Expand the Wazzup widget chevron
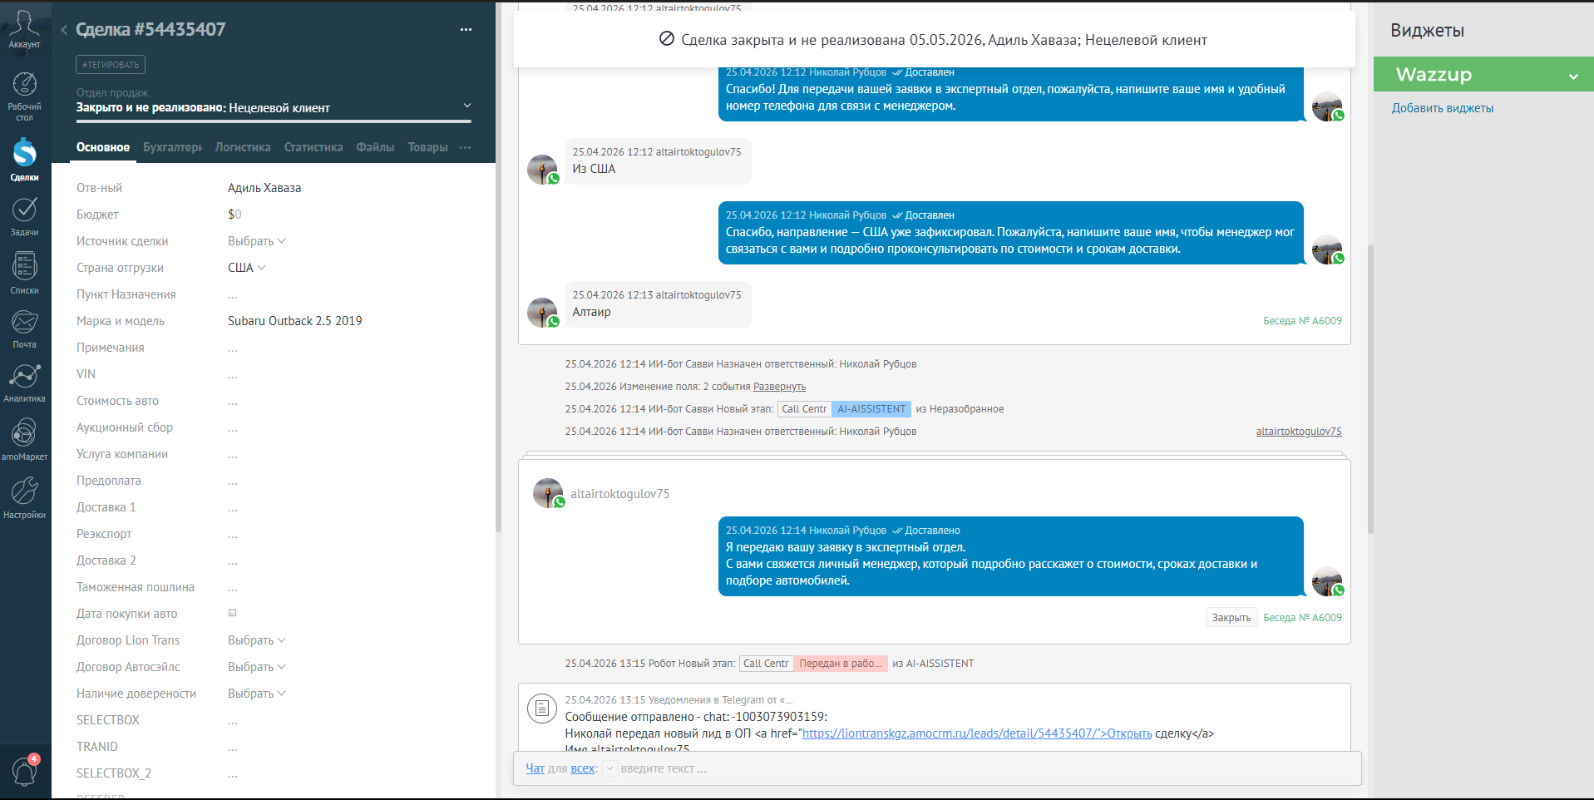This screenshot has height=800, width=1594. (1573, 76)
